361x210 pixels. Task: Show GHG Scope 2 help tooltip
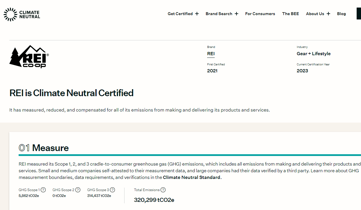tap(78, 190)
